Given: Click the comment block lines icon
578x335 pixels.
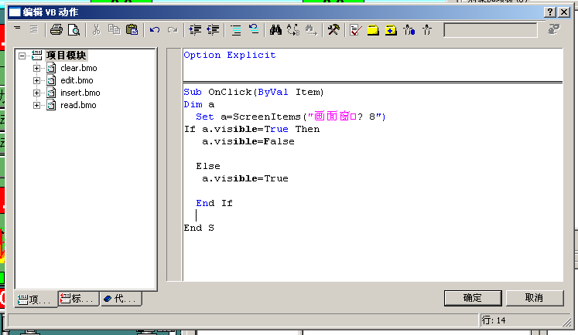Looking at the screenshot, I should 236,30.
